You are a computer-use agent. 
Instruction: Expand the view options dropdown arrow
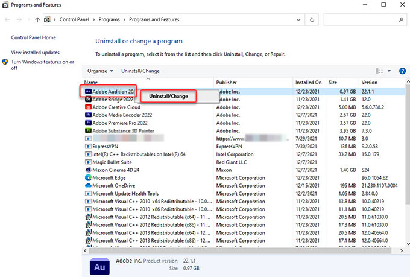point(389,71)
